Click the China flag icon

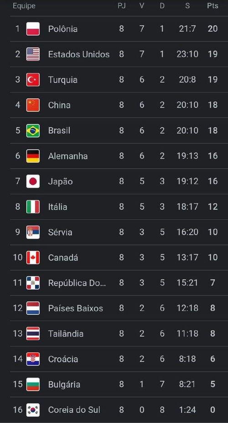point(33,105)
